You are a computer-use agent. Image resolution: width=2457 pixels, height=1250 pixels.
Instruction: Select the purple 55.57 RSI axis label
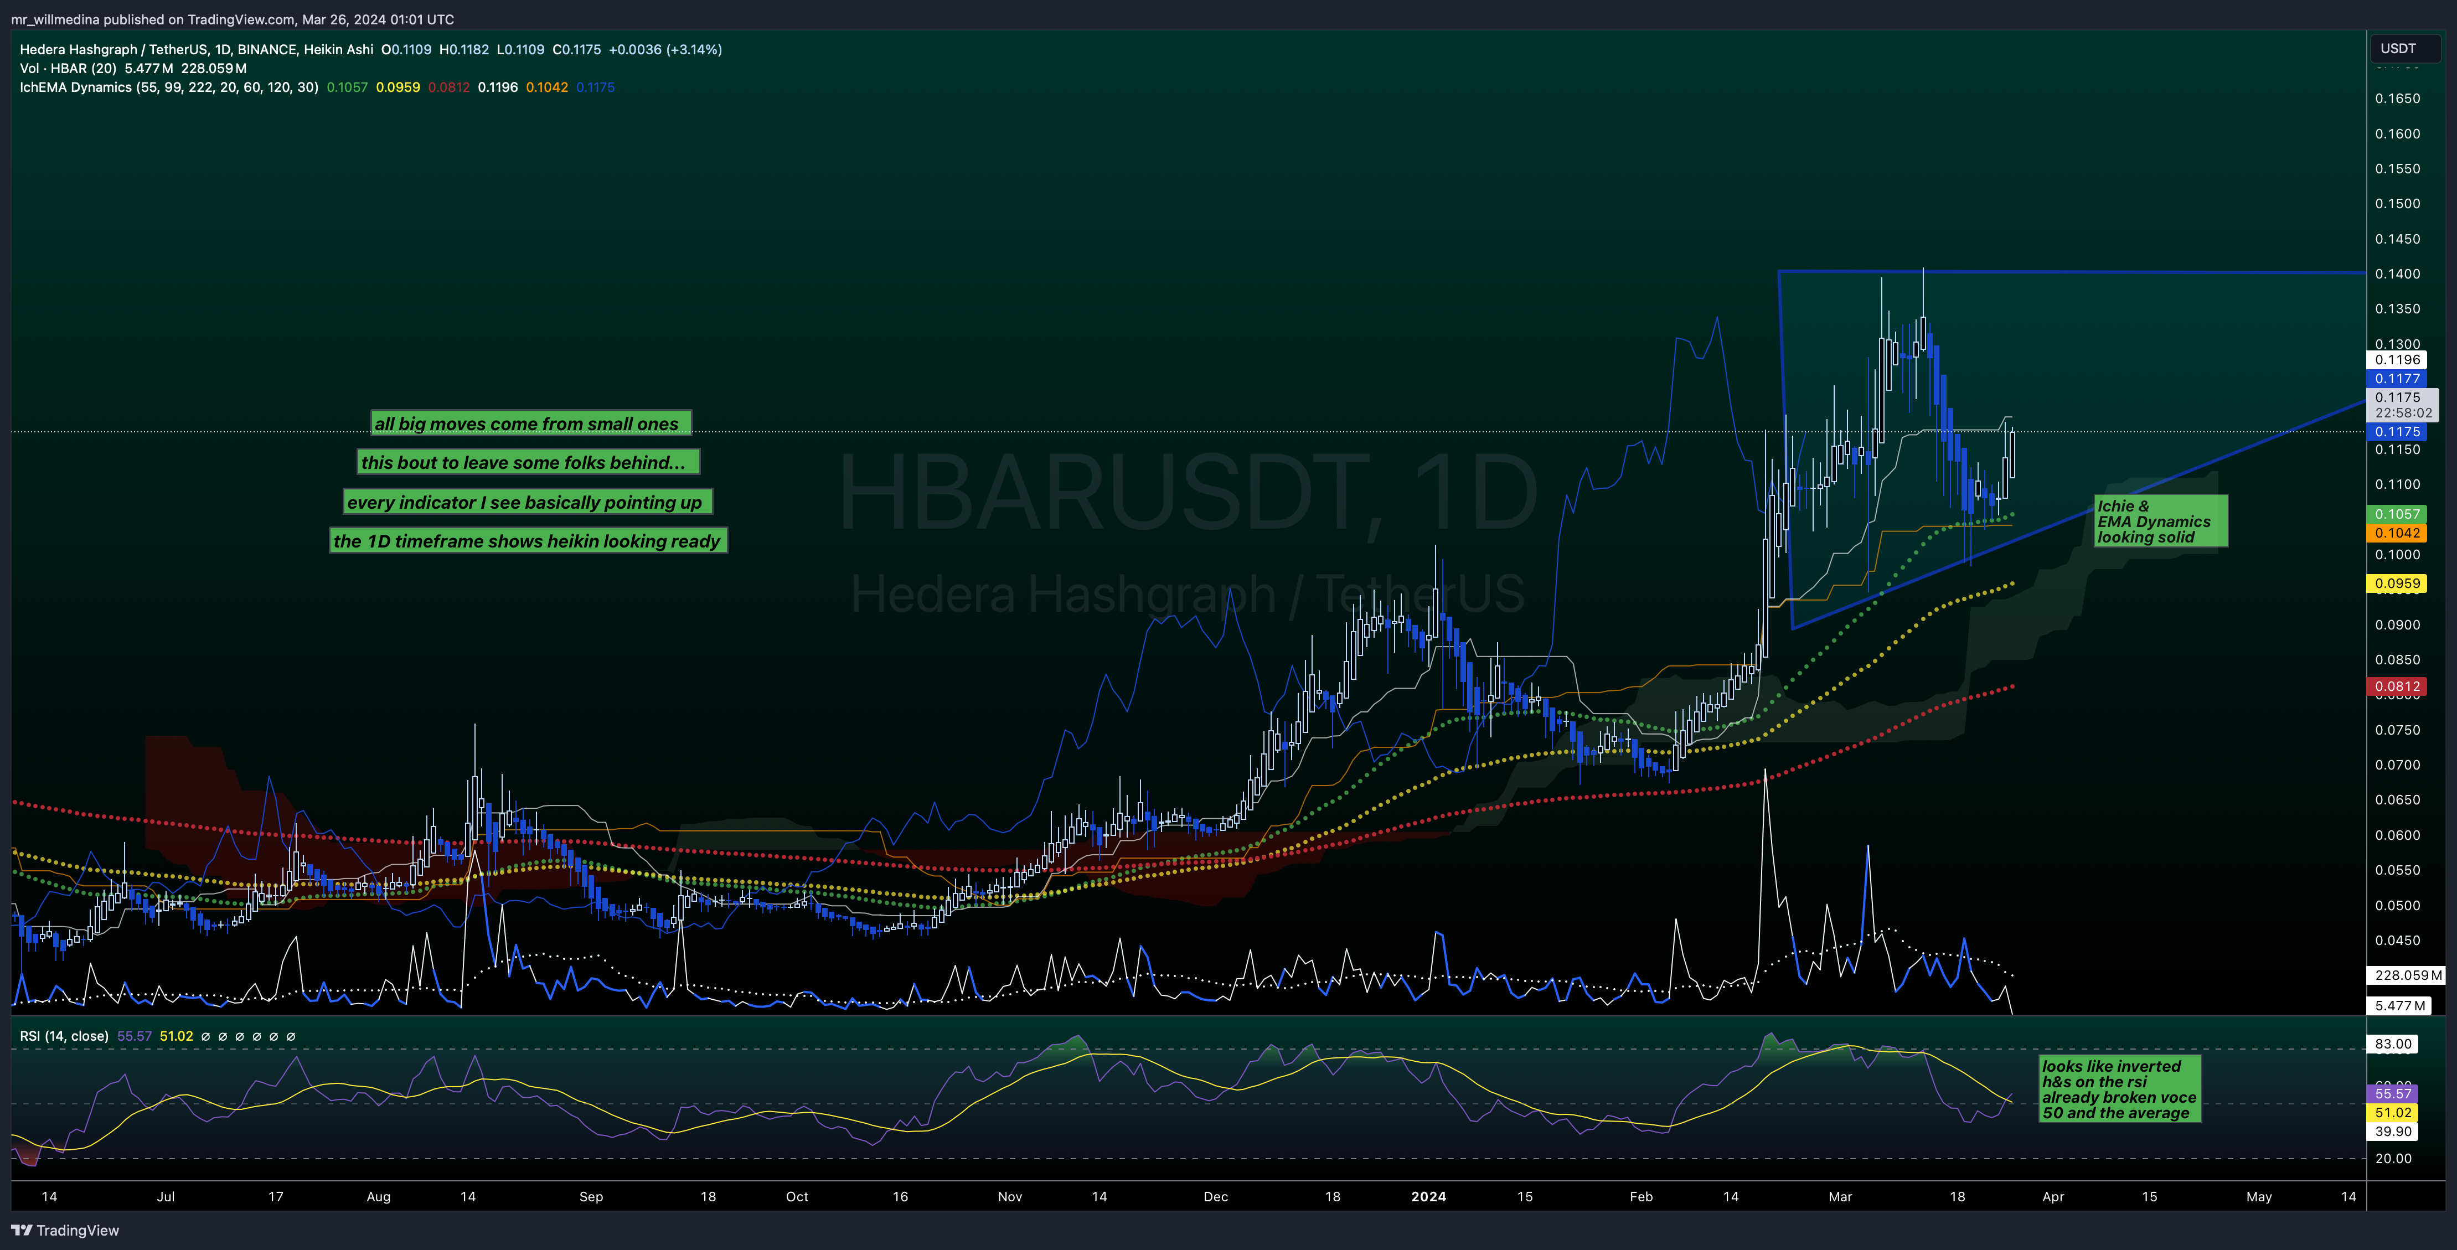click(2393, 1094)
